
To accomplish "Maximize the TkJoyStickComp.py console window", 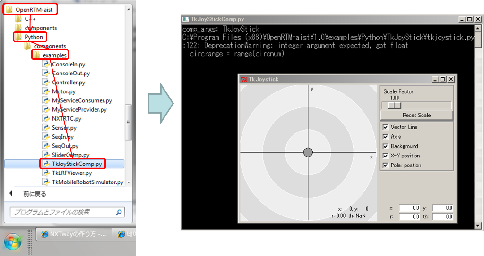I will (x=470, y=19).
